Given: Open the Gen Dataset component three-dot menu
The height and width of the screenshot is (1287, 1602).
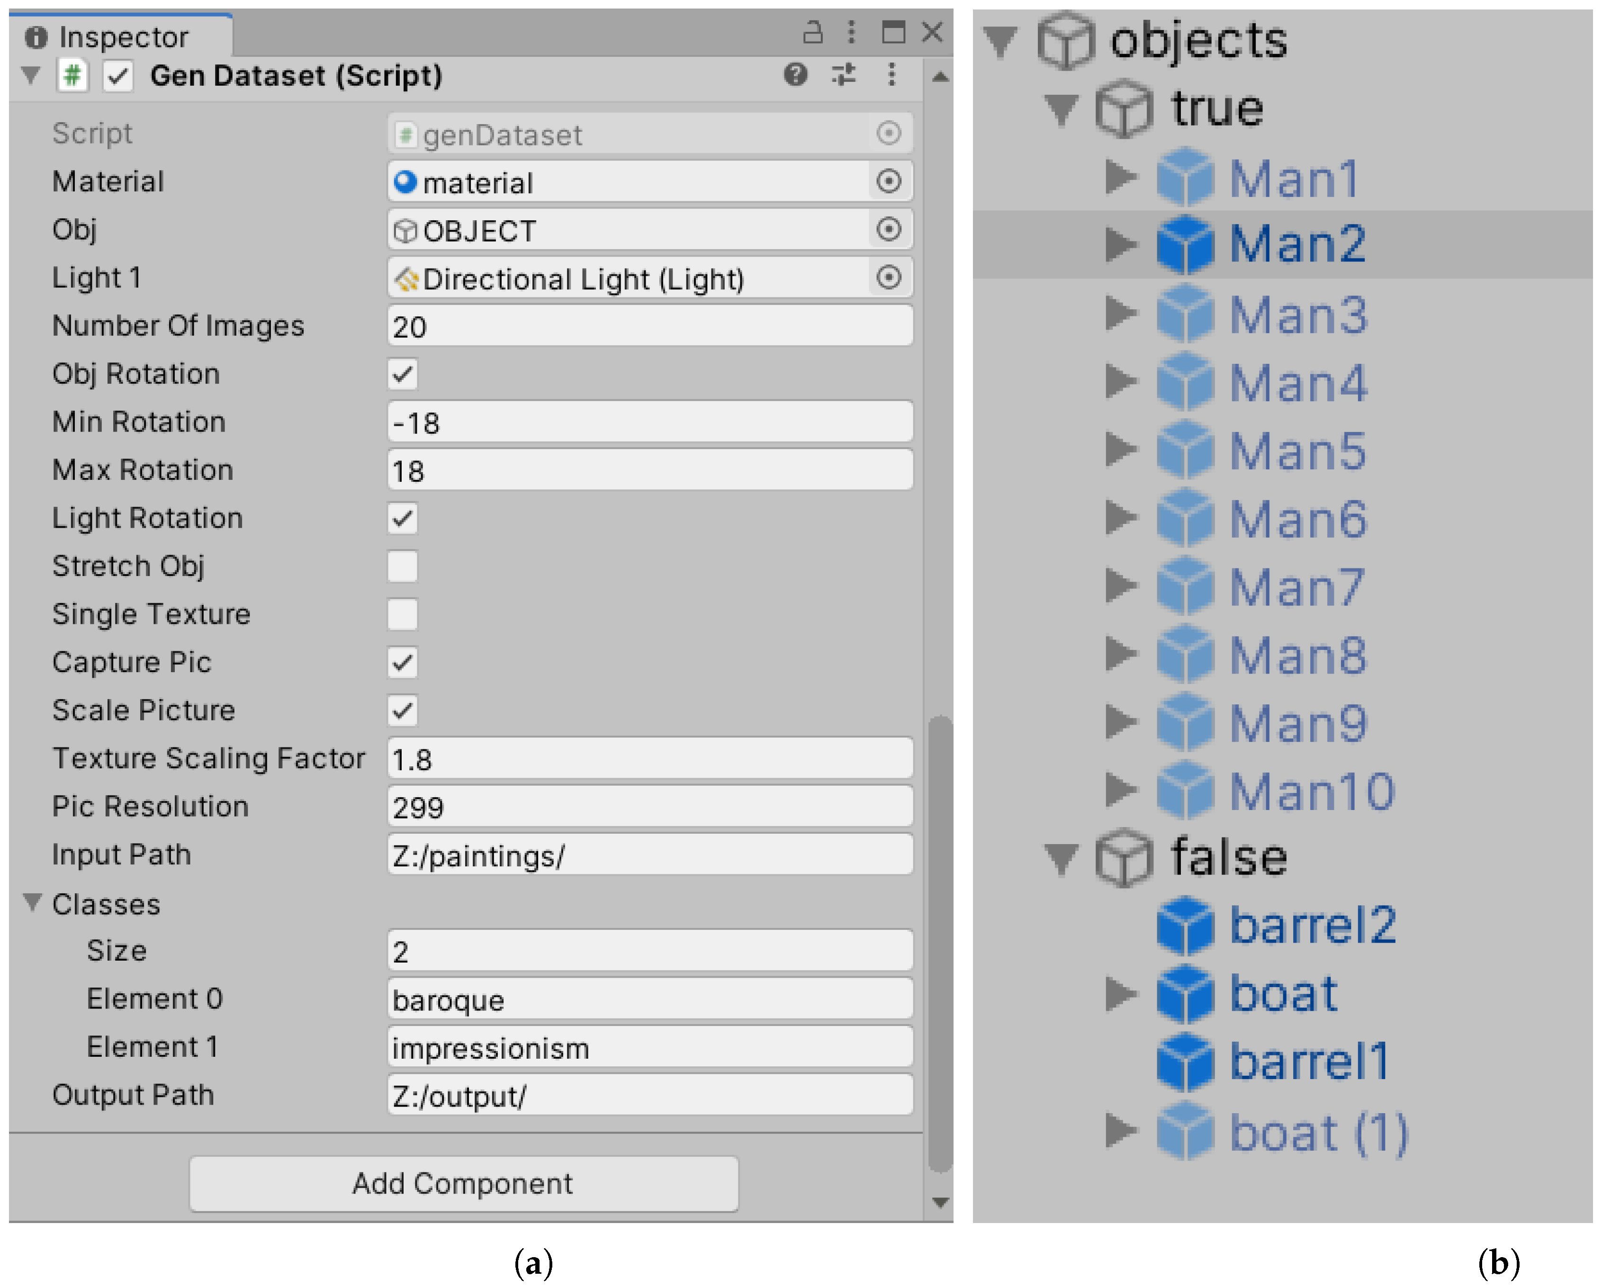Looking at the screenshot, I should click(891, 74).
